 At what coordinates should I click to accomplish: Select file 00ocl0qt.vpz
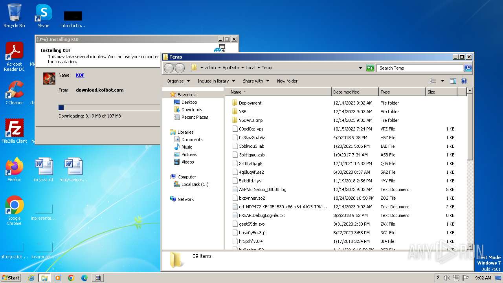251,129
